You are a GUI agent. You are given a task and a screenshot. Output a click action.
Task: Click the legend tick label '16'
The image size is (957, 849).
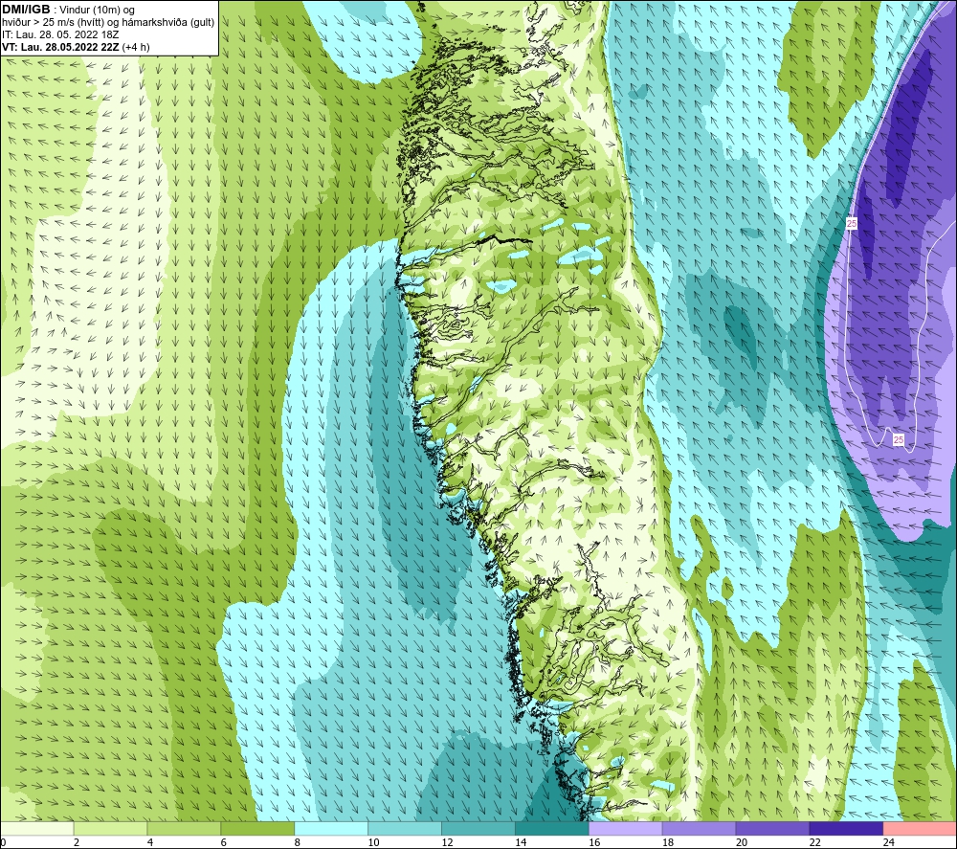click(594, 842)
